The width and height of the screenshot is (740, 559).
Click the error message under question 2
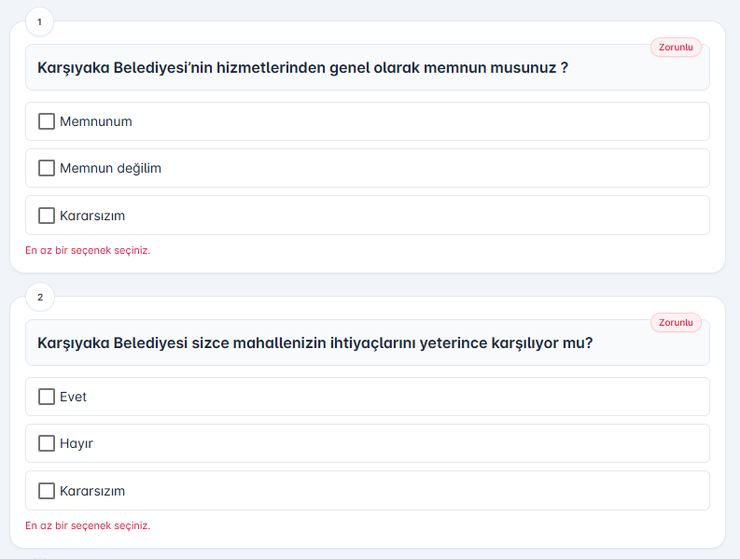[x=88, y=525]
